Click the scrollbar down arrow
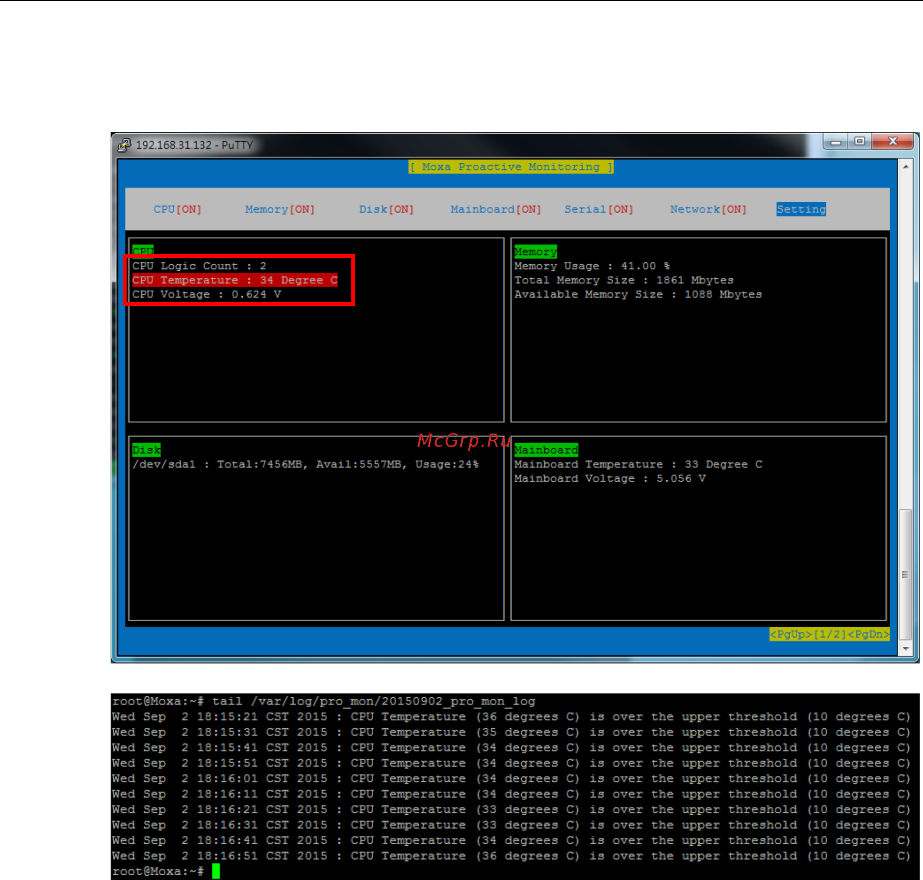 click(905, 648)
